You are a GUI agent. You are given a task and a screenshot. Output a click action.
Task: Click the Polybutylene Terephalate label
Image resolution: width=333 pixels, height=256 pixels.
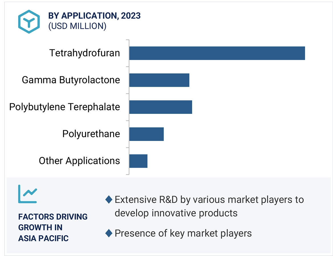tap(65, 107)
